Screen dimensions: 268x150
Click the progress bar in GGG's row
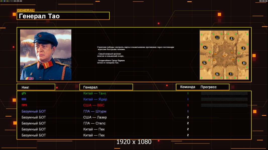click(x=224, y=99)
